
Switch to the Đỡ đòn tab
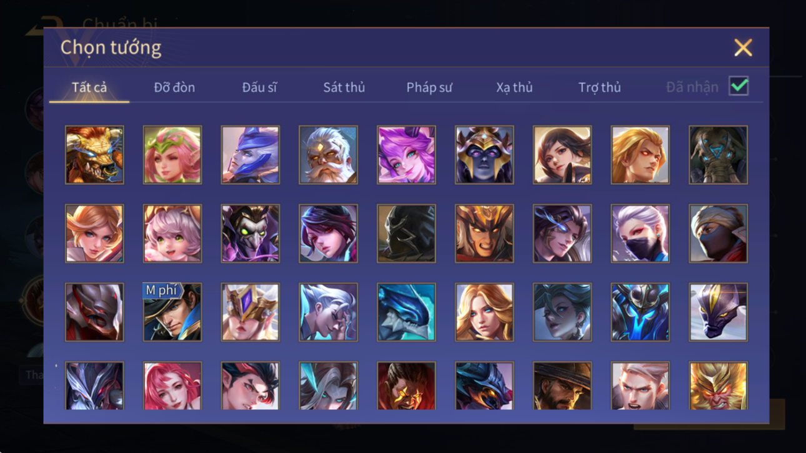pos(174,87)
